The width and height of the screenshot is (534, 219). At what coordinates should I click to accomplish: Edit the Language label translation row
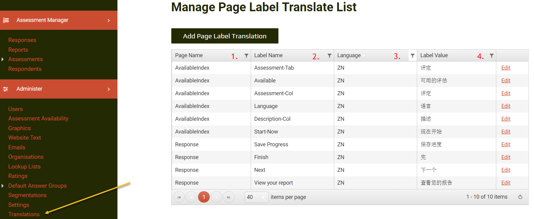tap(506, 106)
